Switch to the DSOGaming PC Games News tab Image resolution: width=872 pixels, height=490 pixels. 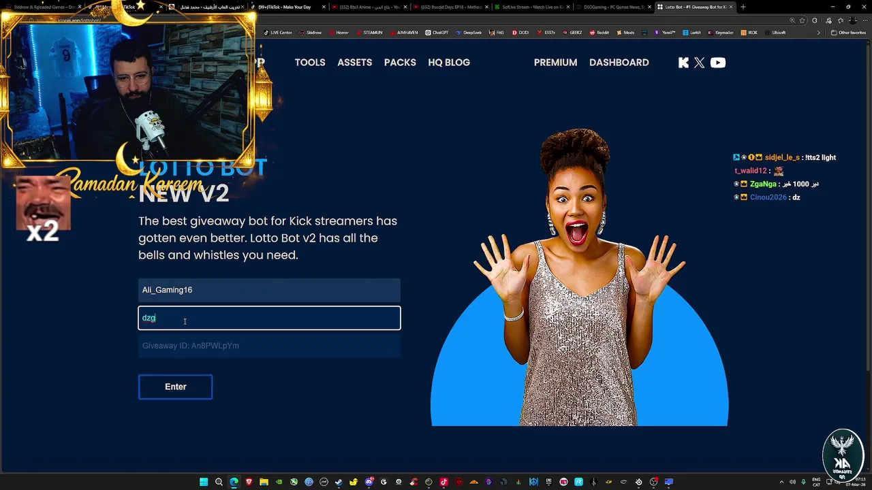click(612, 7)
